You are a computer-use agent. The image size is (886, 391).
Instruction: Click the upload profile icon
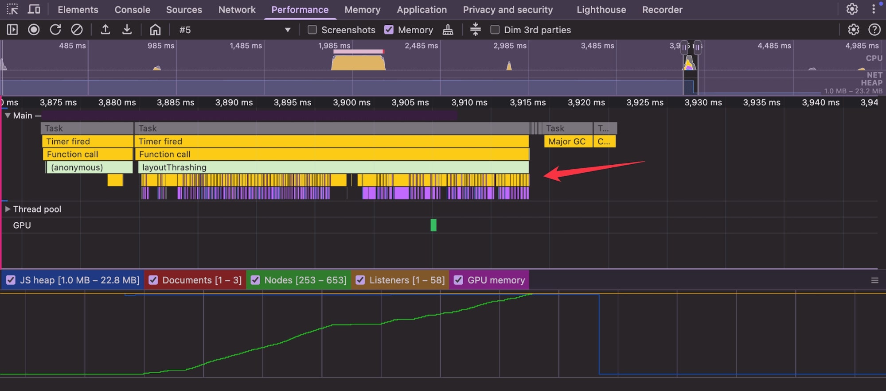[x=105, y=30]
